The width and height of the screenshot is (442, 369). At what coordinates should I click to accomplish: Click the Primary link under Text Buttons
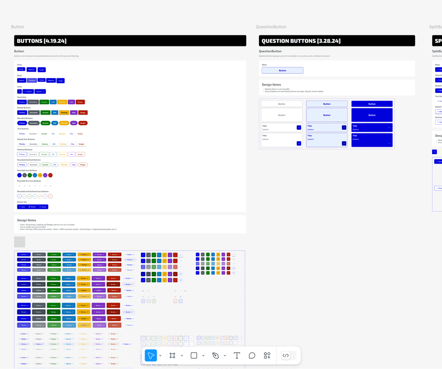22,134
